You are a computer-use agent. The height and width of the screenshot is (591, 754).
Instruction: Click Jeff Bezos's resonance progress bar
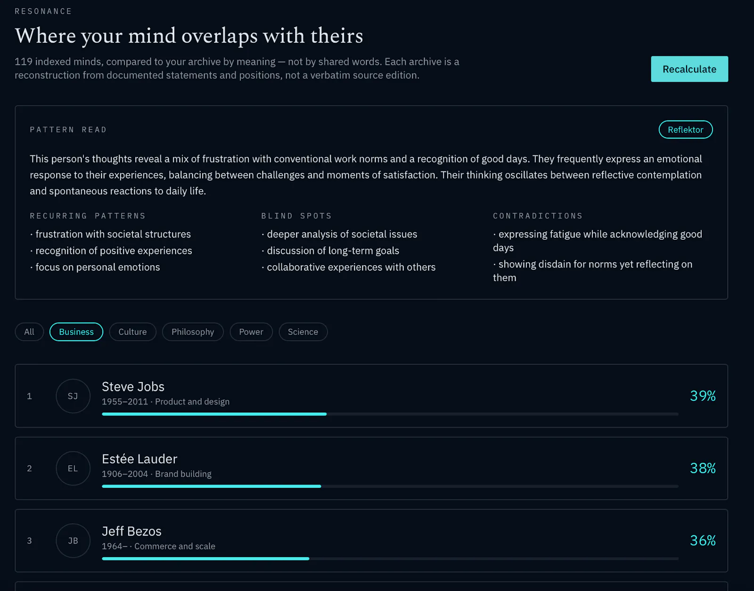(x=390, y=559)
